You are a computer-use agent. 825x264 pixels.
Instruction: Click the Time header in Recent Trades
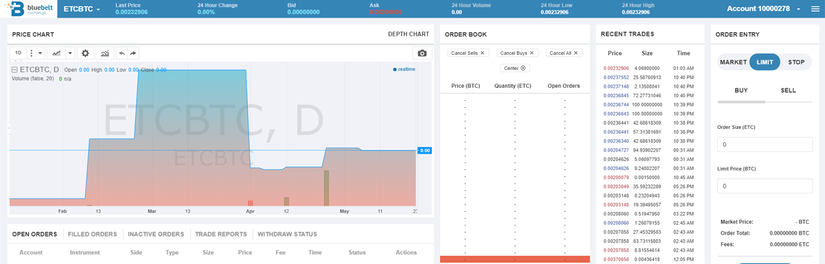[683, 53]
